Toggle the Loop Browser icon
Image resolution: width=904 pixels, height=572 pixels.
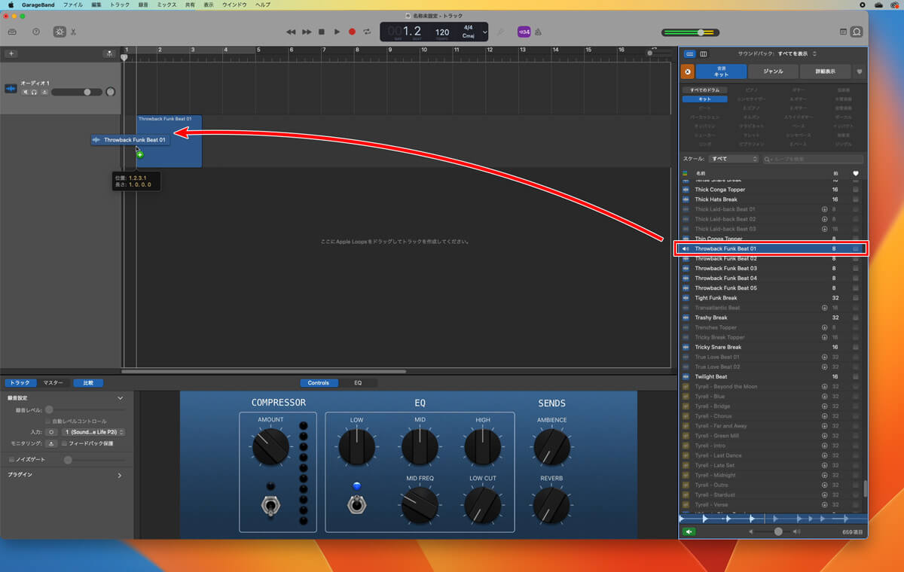click(857, 32)
